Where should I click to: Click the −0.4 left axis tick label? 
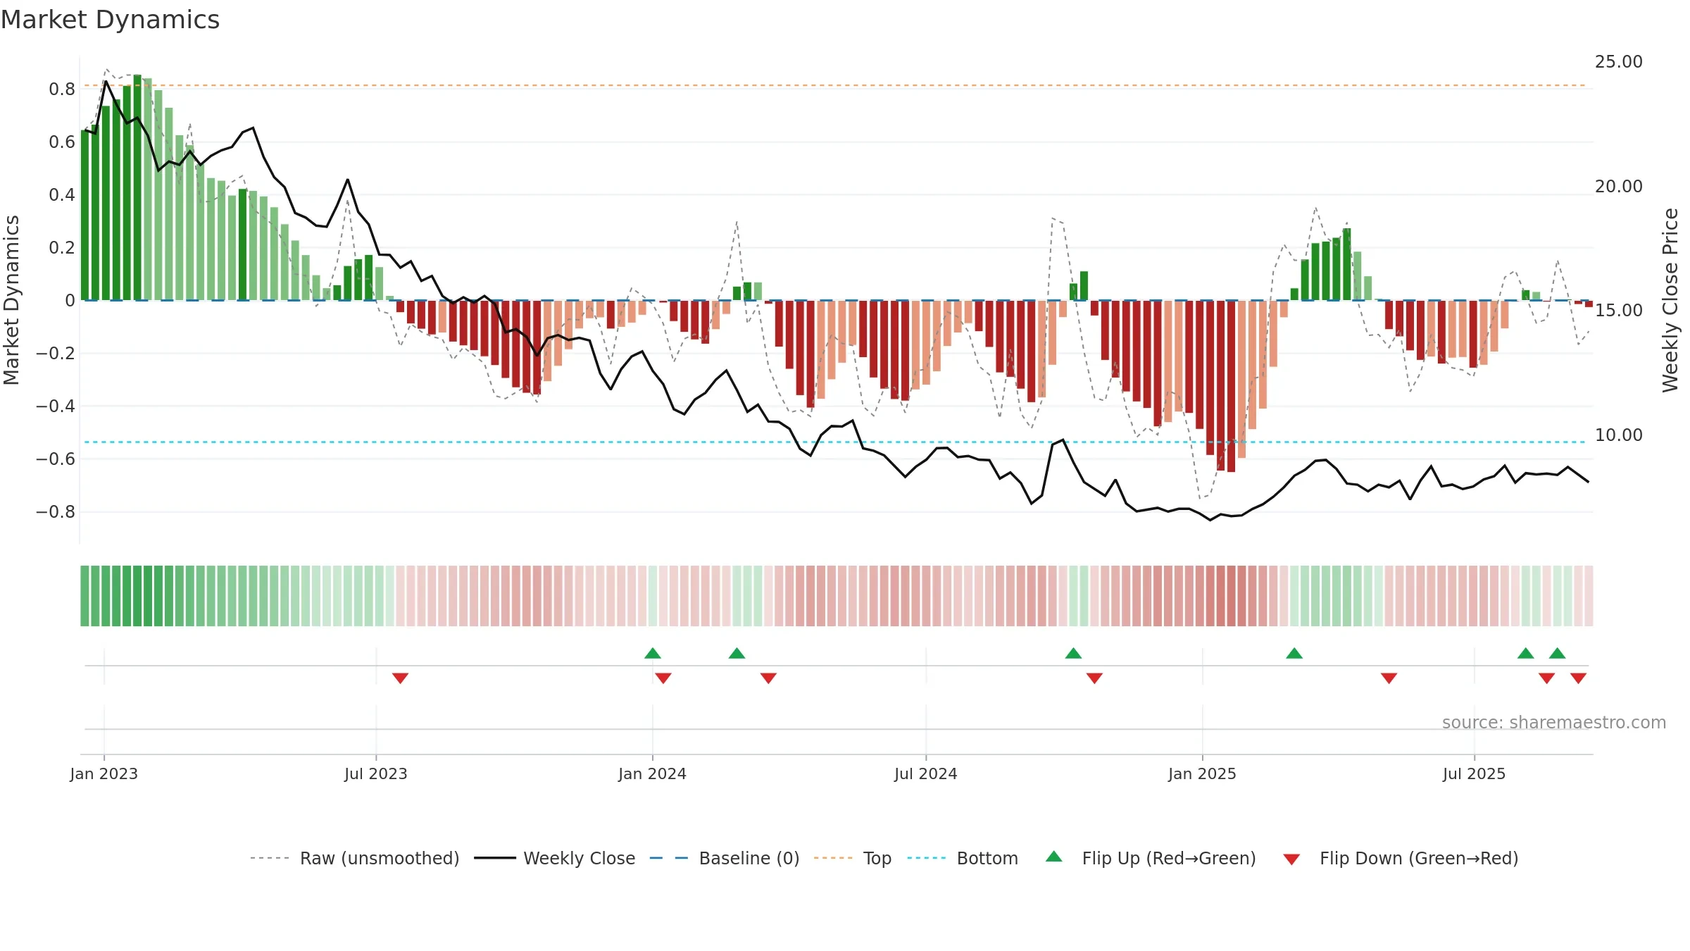click(56, 406)
